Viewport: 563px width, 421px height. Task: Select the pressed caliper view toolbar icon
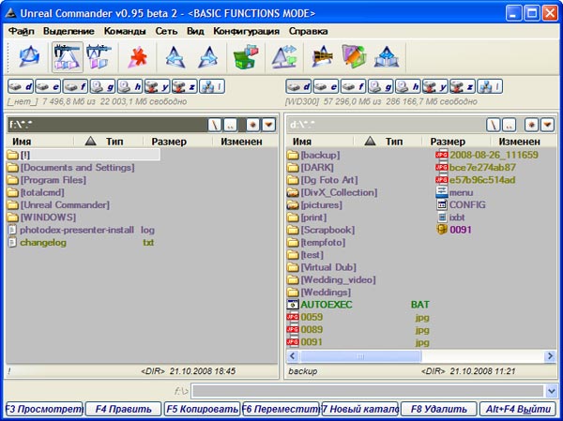68,56
